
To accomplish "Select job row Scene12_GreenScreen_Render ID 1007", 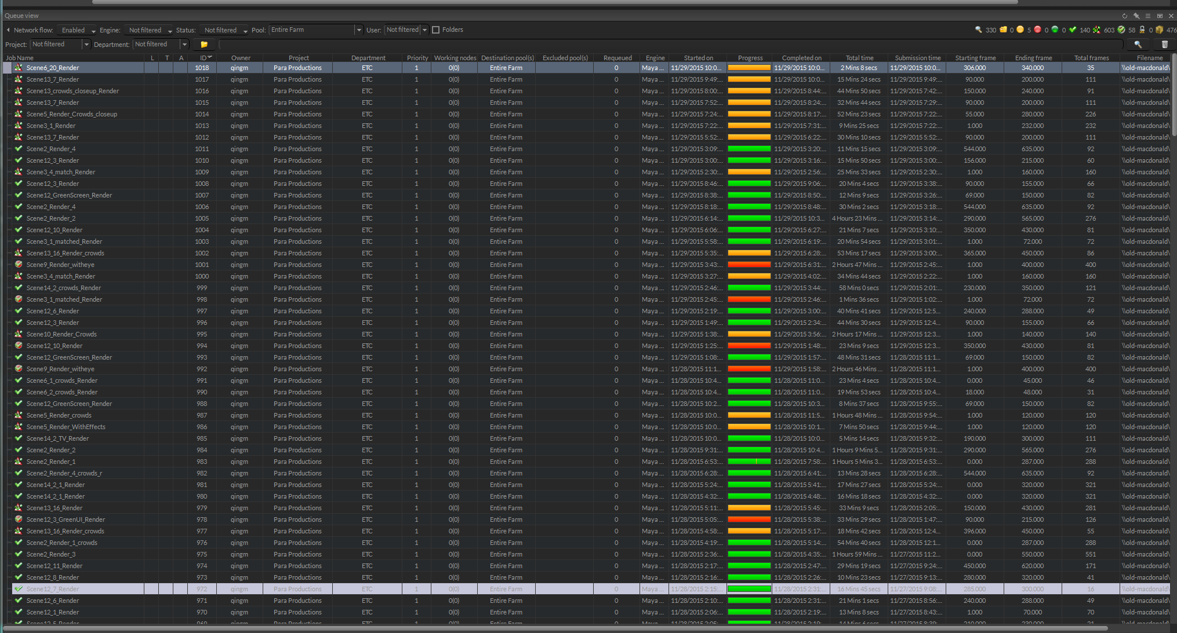I will (x=590, y=195).
